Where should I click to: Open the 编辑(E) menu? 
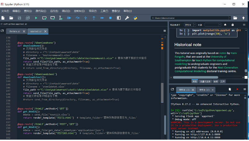click(16, 11)
